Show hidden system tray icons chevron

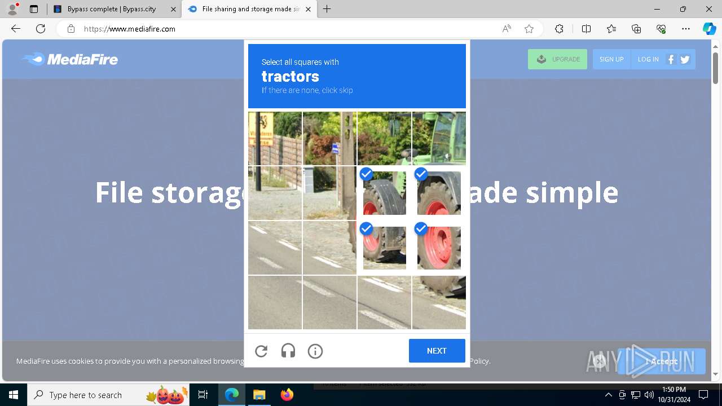[x=608, y=395]
